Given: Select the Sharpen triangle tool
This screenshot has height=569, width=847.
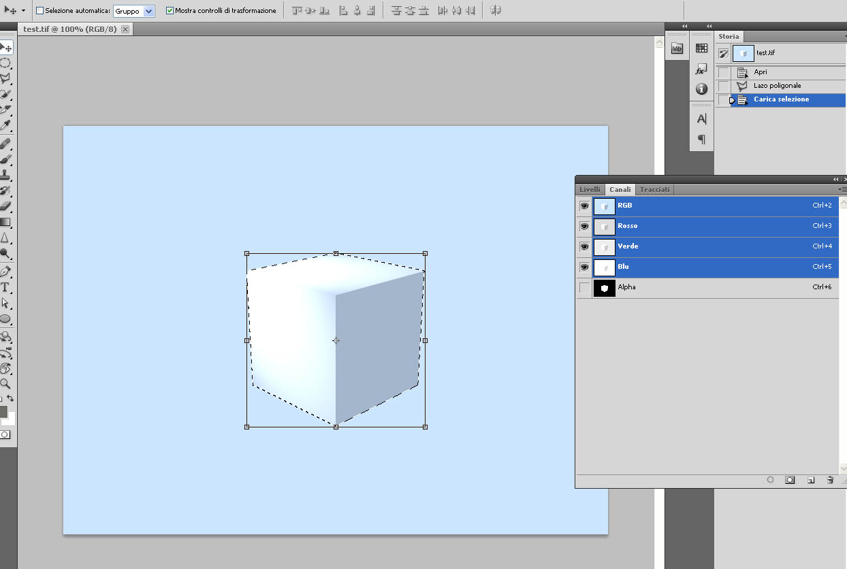Looking at the screenshot, I should [5, 238].
